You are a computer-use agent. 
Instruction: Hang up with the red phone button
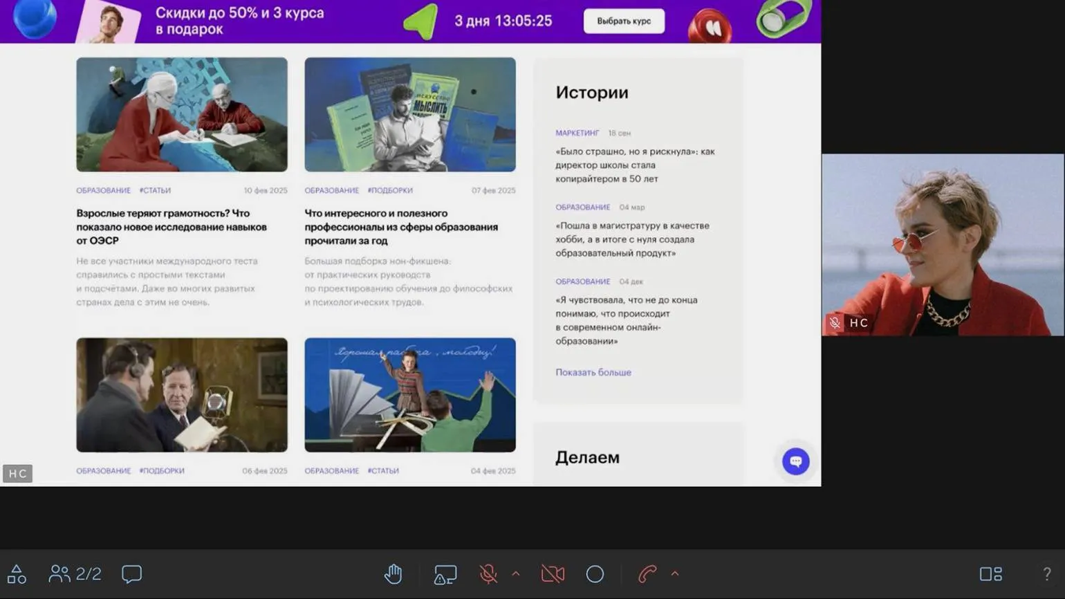coord(647,574)
